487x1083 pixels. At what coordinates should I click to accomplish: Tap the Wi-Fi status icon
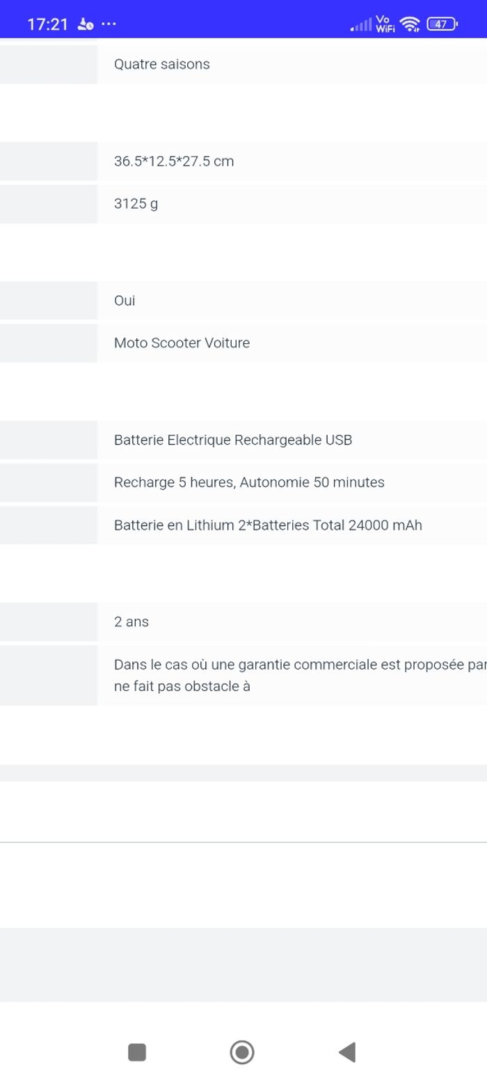point(410,24)
